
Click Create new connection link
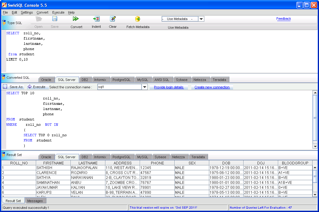click(x=212, y=87)
